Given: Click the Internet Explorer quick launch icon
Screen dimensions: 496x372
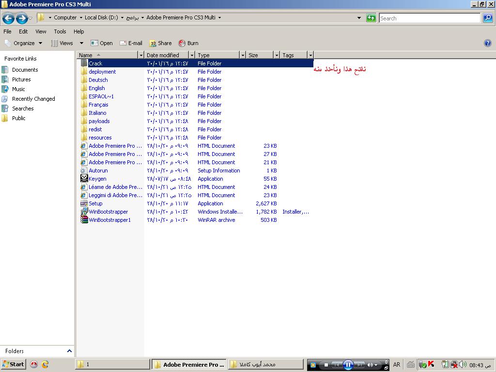Looking at the screenshot, I should click(x=45, y=364).
